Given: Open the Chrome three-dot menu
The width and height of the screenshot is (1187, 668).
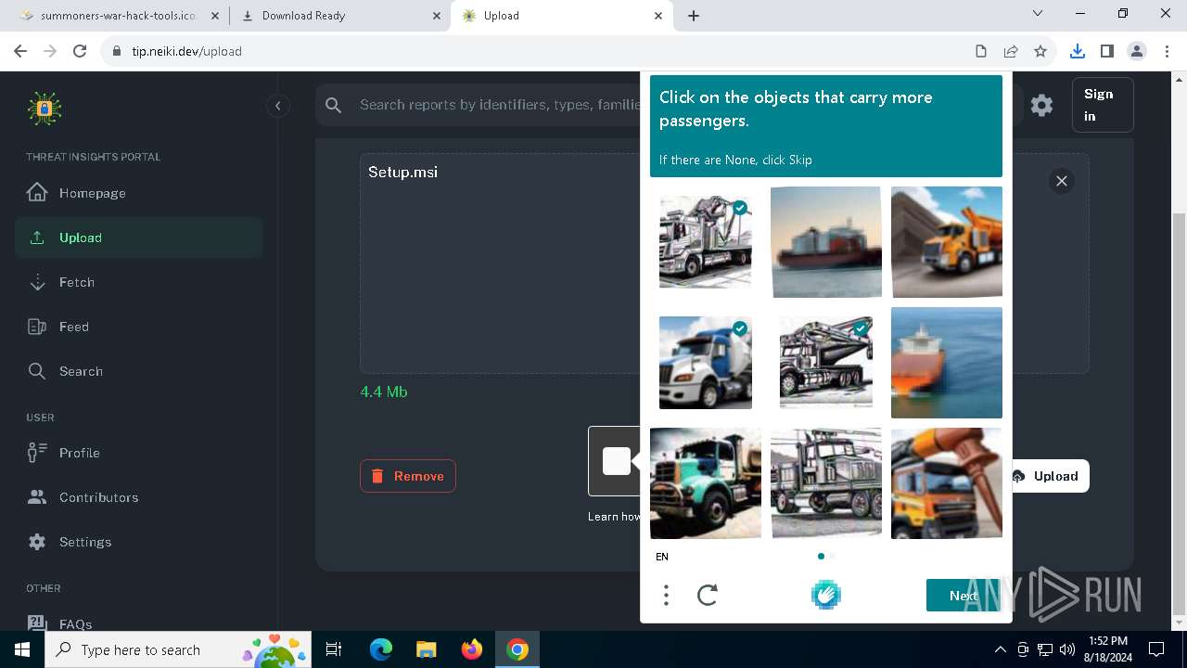Looking at the screenshot, I should pyautogui.click(x=1166, y=51).
